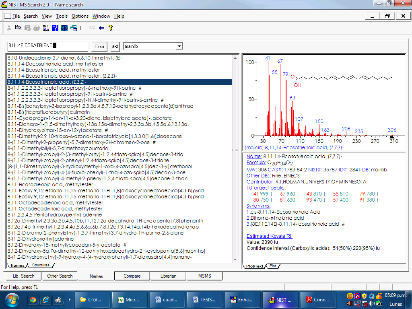Viewport: 412px width, 309px height.
Task: Click the Name link in compound details
Action: coord(254,157)
